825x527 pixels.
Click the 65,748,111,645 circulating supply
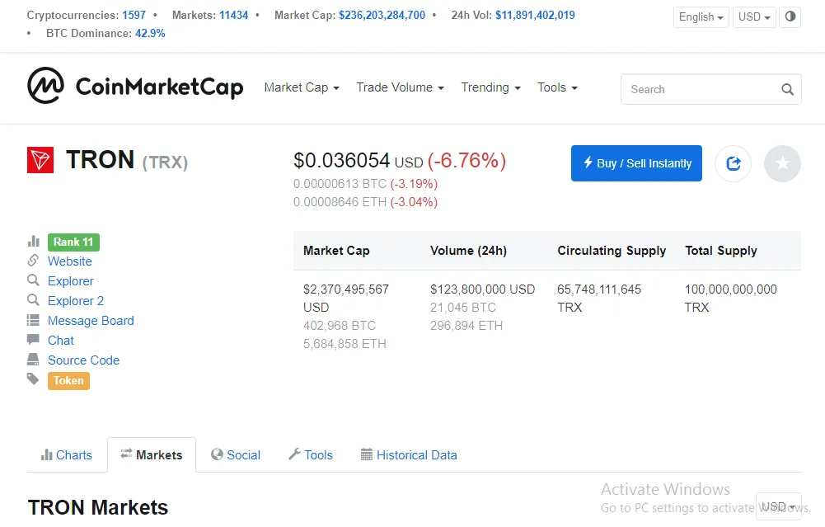pyautogui.click(x=598, y=289)
